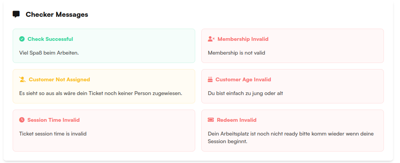
Task: Click the 'Du bist einfach zu jung' message
Action: (245, 93)
